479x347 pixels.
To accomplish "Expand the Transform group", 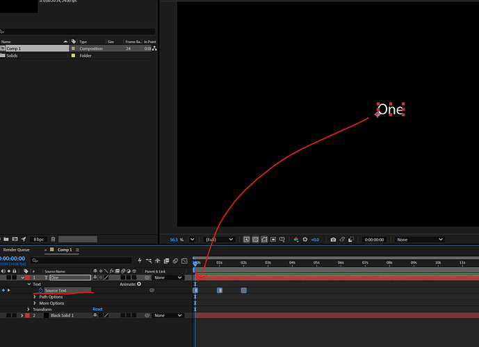I will pyautogui.click(x=29, y=309).
